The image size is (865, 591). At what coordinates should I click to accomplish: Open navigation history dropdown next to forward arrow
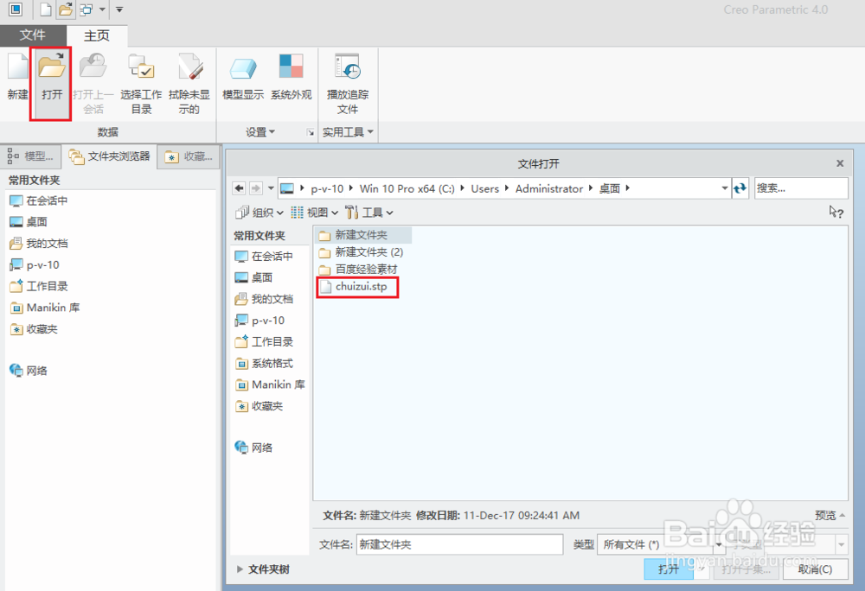[271, 188]
